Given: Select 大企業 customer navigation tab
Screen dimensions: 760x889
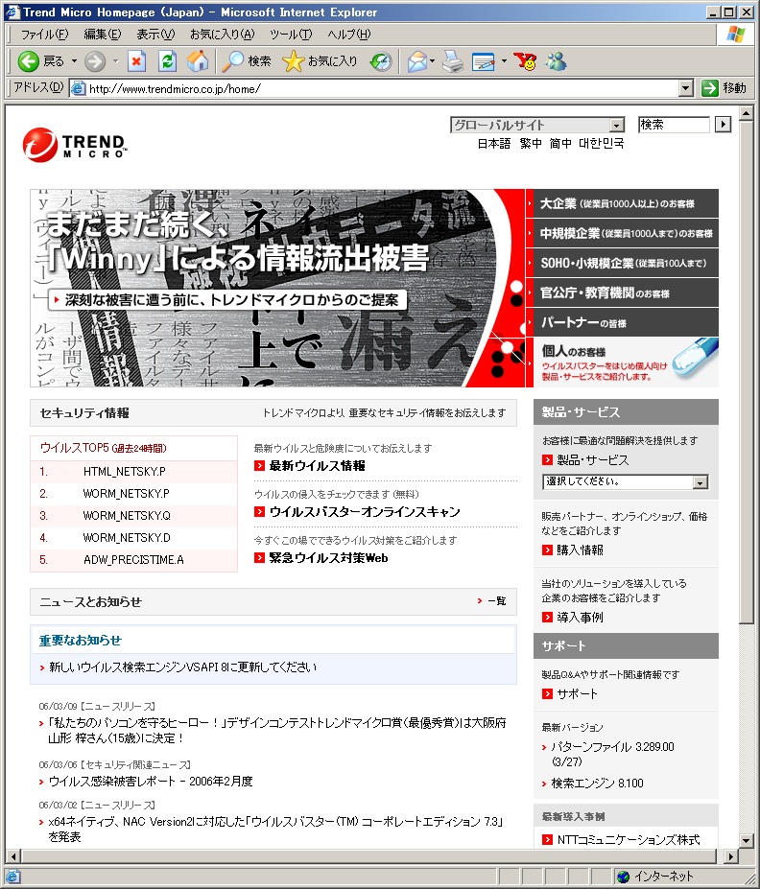Looking at the screenshot, I should [x=623, y=203].
